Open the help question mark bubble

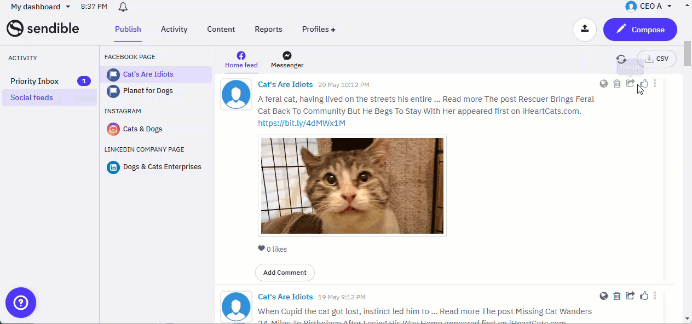(x=21, y=303)
